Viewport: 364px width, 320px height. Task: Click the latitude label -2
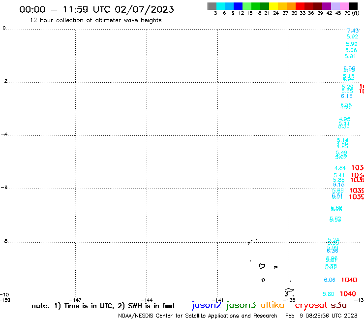click(4, 81)
